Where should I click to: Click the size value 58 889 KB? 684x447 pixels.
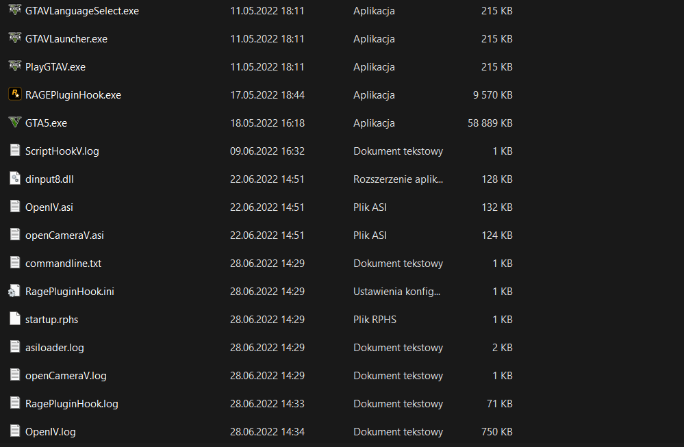tap(490, 123)
